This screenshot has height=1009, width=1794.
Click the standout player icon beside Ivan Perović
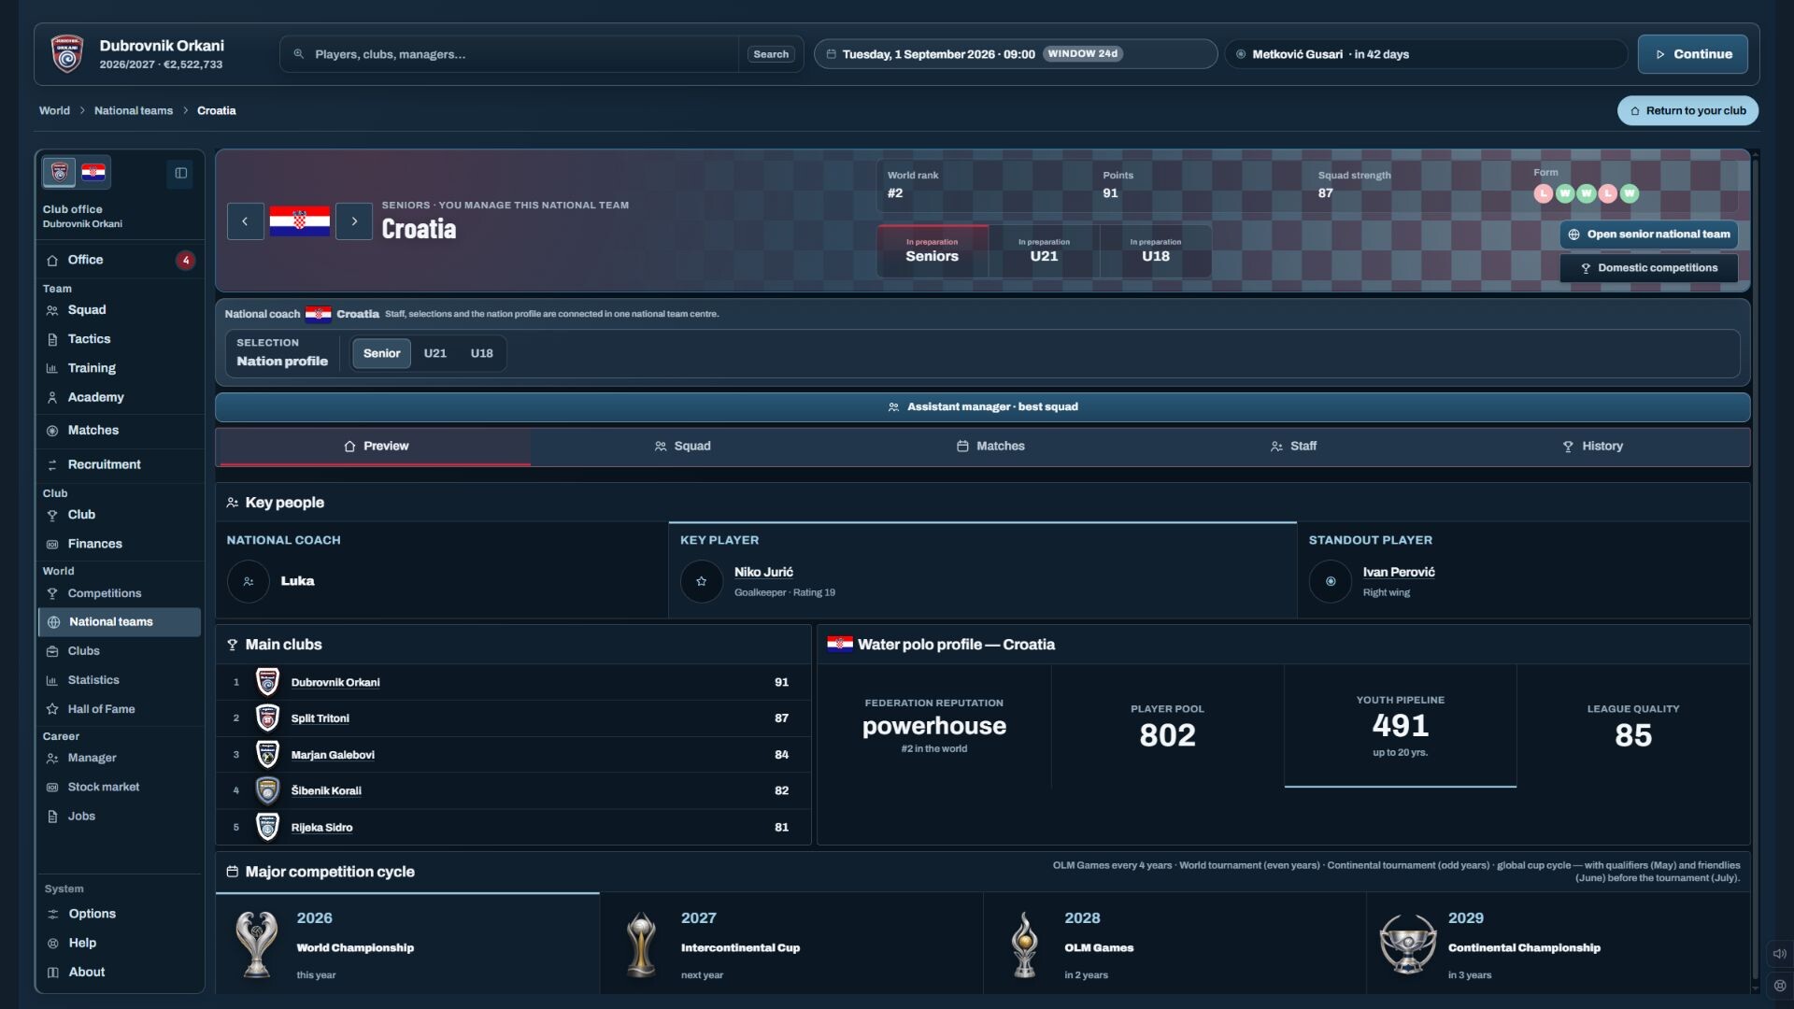[x=1331, y=581]
